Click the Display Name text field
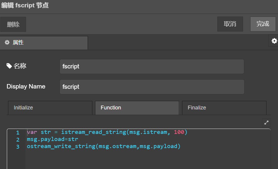 pyautogui.click(x=152, y=87)
